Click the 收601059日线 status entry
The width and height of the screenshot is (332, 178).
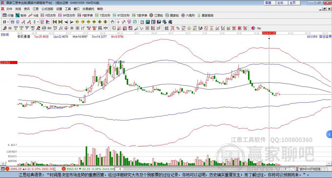308,169
